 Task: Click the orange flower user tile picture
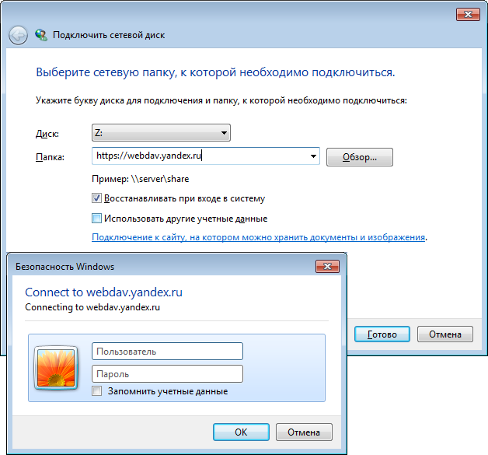(56, 368)
